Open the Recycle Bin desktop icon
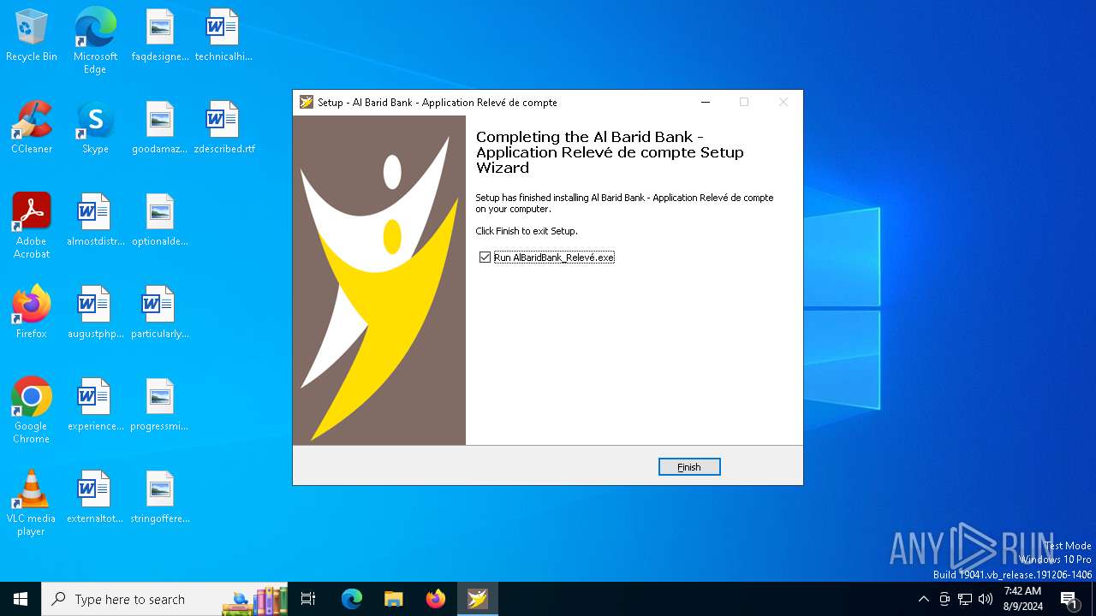 click(32, 36)
